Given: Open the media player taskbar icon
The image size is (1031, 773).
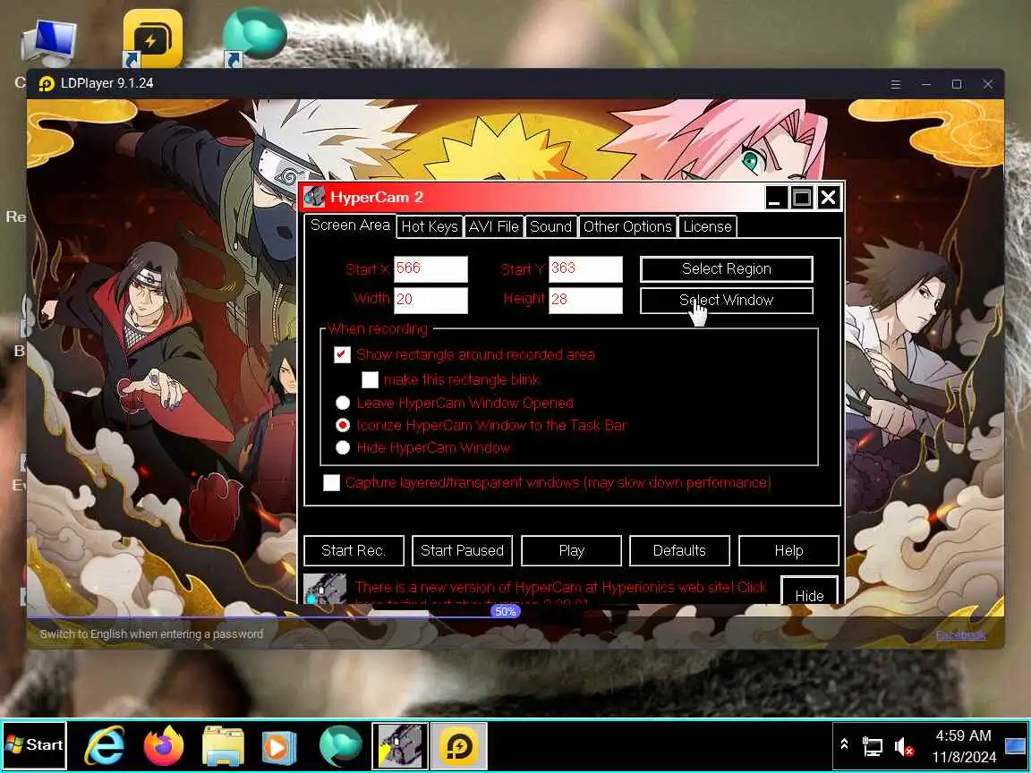Looking at the screenshot, I should click(279, 746).
